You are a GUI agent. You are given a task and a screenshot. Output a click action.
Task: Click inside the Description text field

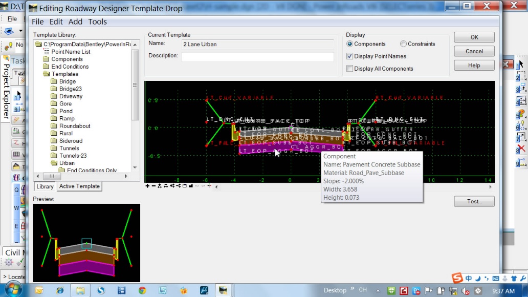pos(257,56)
